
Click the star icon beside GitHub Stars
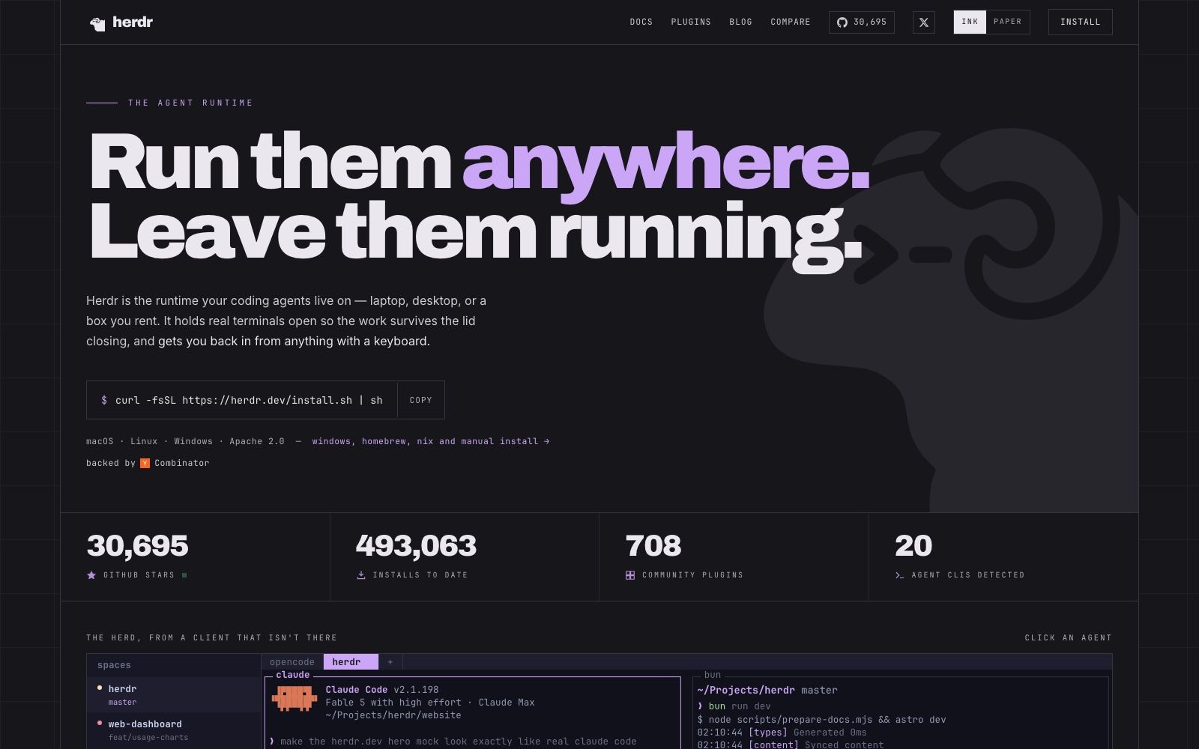(x=91, y=575)
